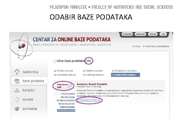The width and height of the screenshot is (182, 137).
Task: Select the highlighted Humanističke znanosti category
Action: (x=125, y=75)
